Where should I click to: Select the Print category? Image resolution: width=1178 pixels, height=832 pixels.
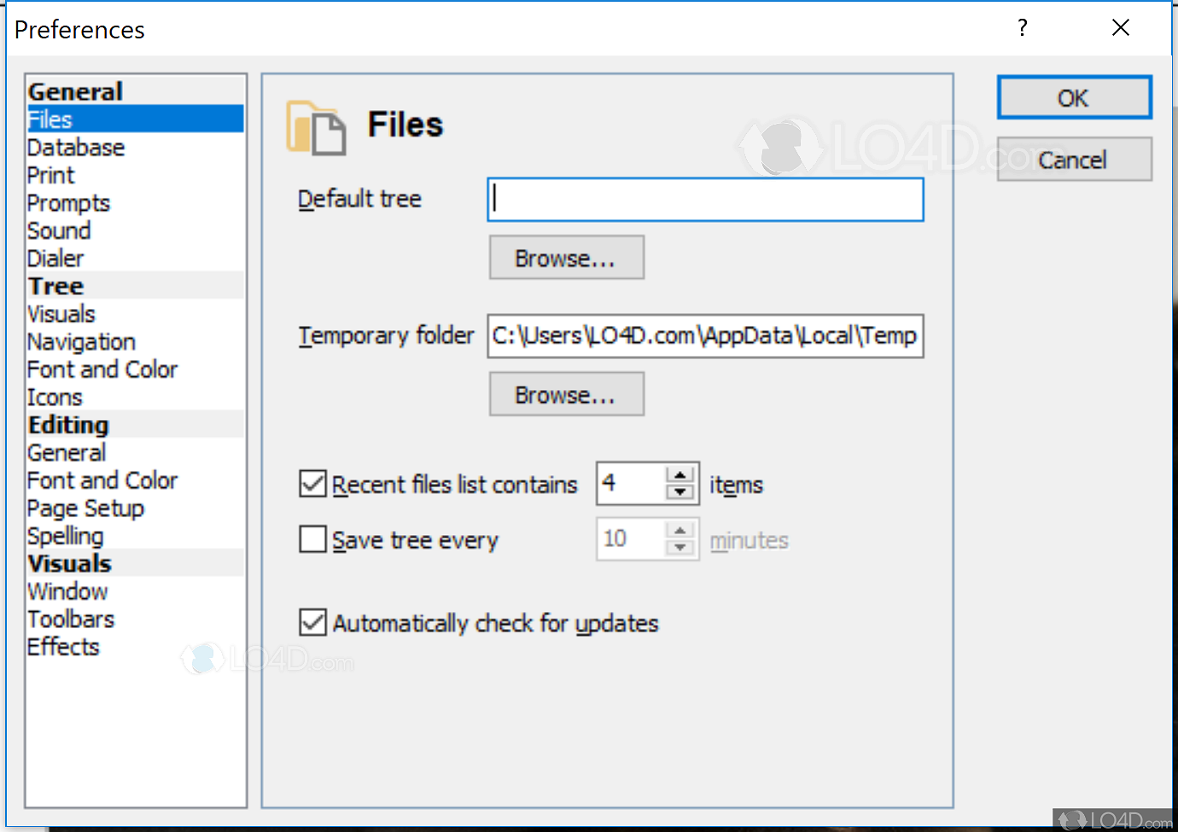(50, 175)
